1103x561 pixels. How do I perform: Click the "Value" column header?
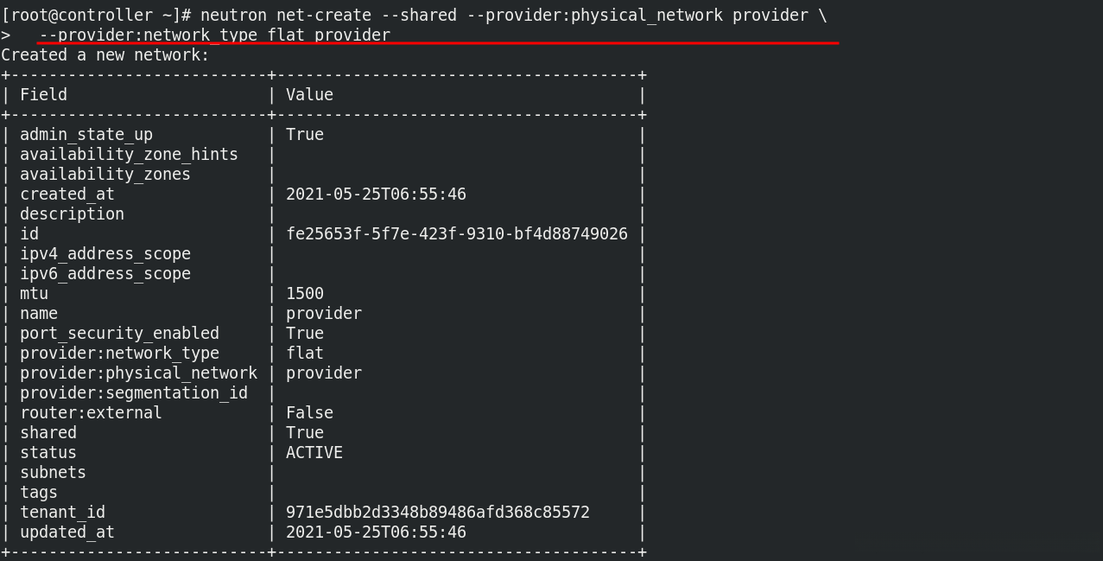(309, 95)
